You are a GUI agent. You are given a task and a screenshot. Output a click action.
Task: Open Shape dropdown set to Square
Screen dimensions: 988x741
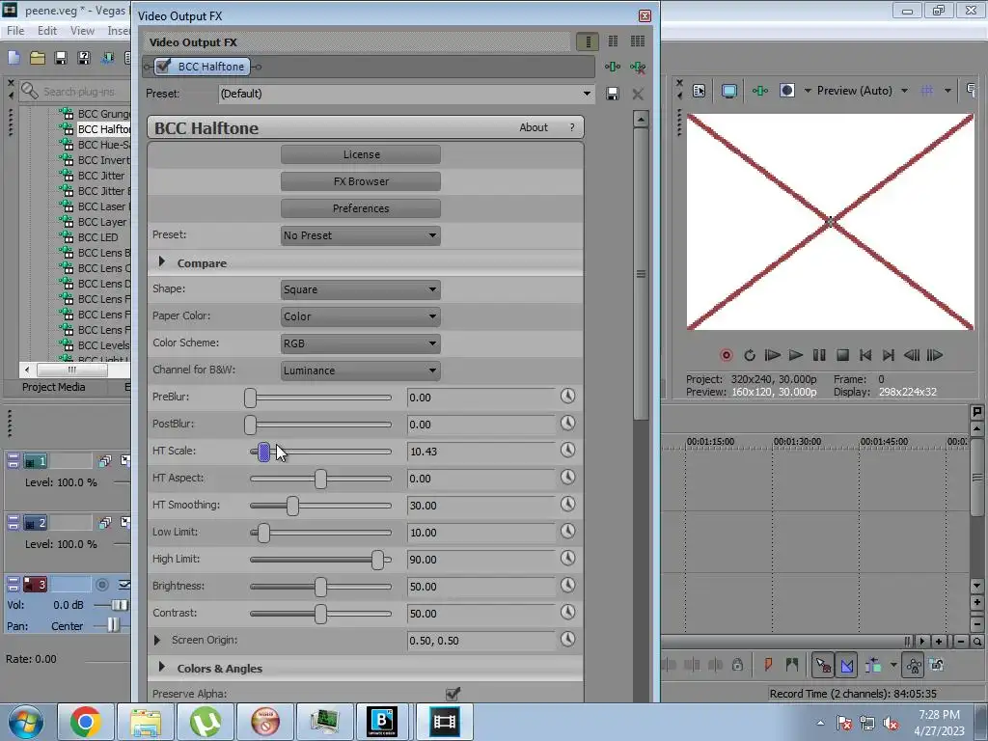pyautogui.click(x=361, y=289)
